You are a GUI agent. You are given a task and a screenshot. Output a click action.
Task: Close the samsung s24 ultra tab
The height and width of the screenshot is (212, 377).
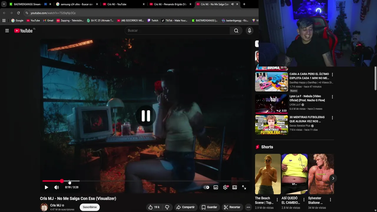(x=97, y=4)
